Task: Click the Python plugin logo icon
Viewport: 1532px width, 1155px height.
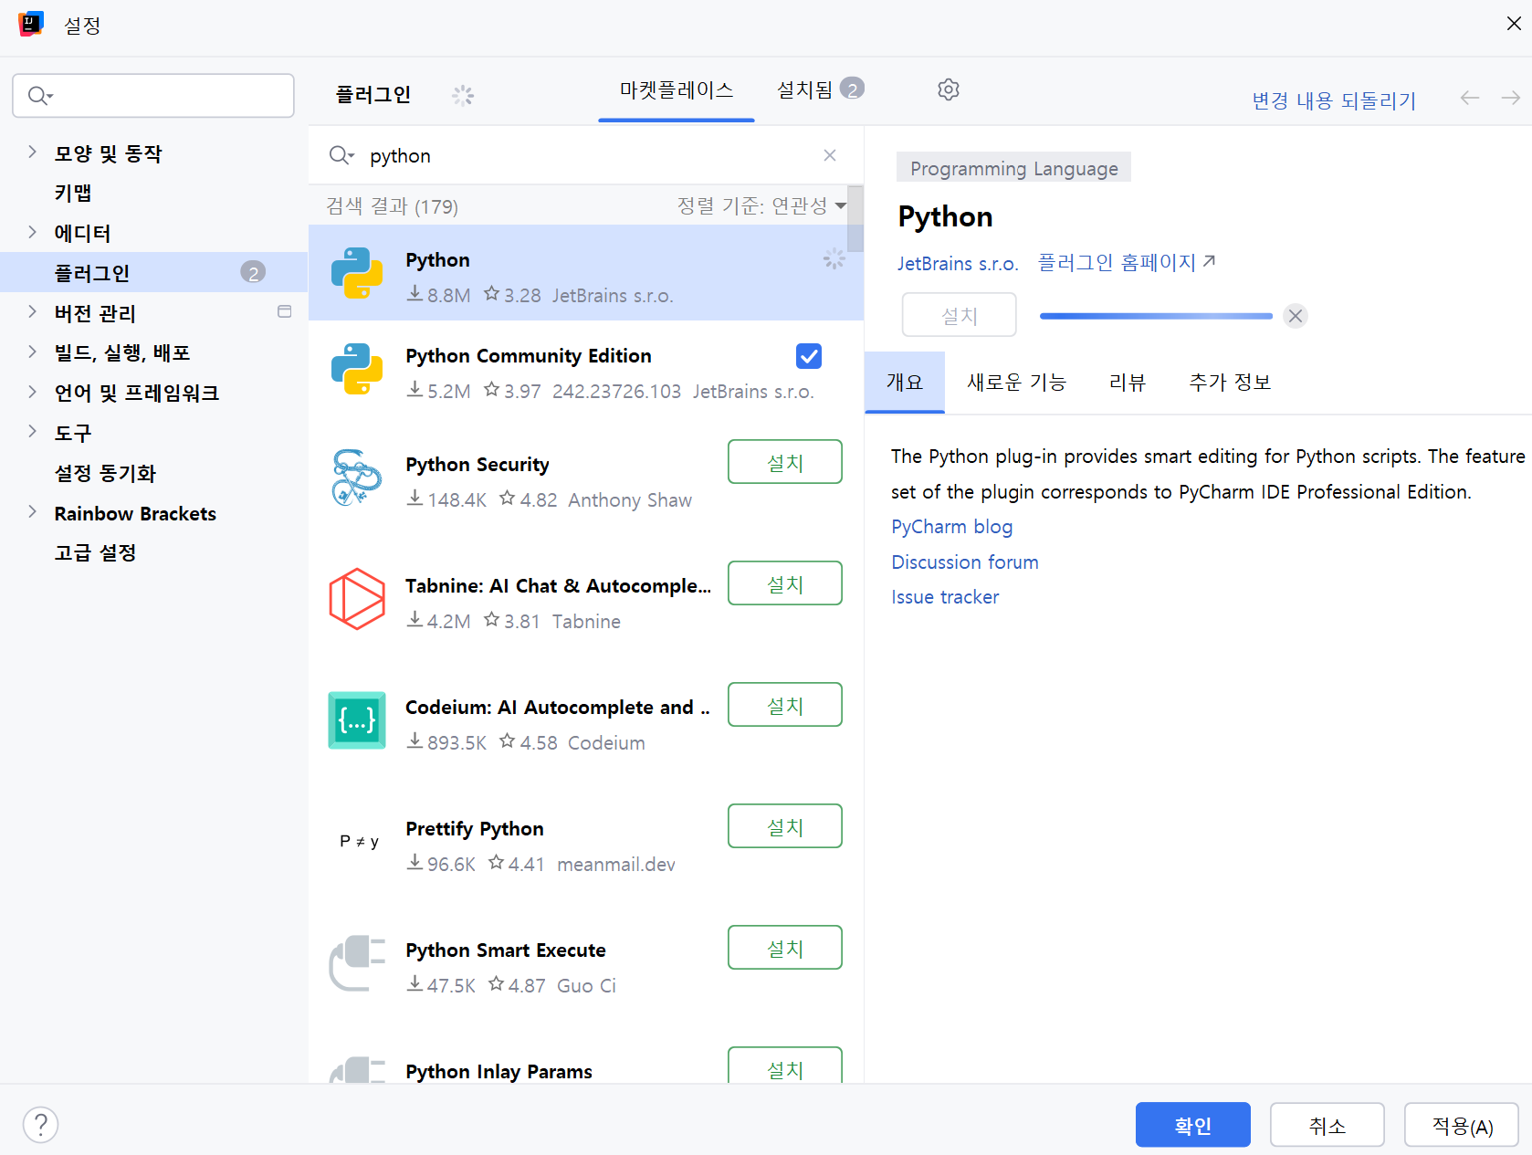Action: point(357,273)
